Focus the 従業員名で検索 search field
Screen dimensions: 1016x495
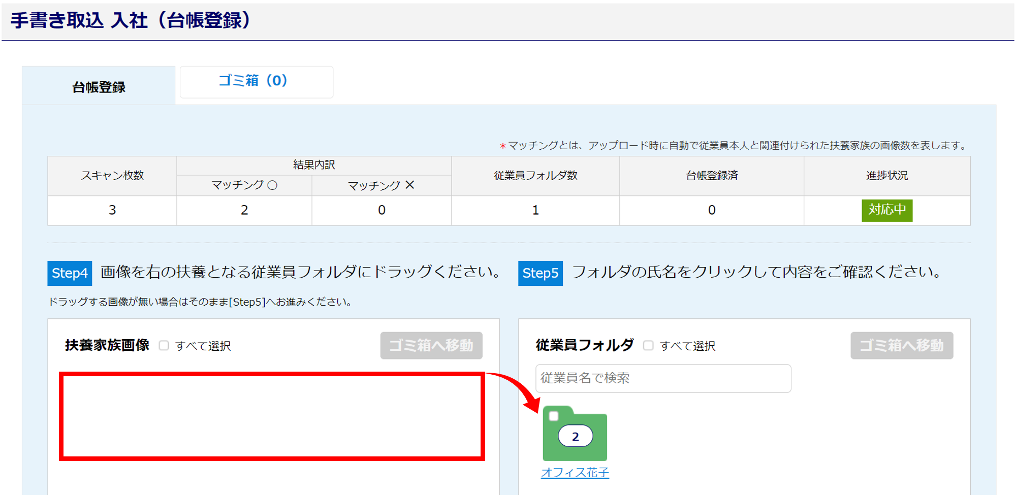[x=663, y=378]
